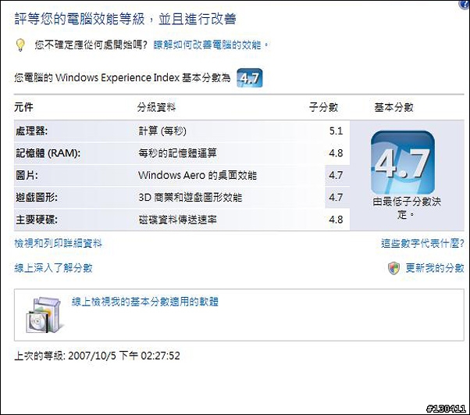
Task: Open 線上深入了解分數 link
Action: [x=53, y=267]
